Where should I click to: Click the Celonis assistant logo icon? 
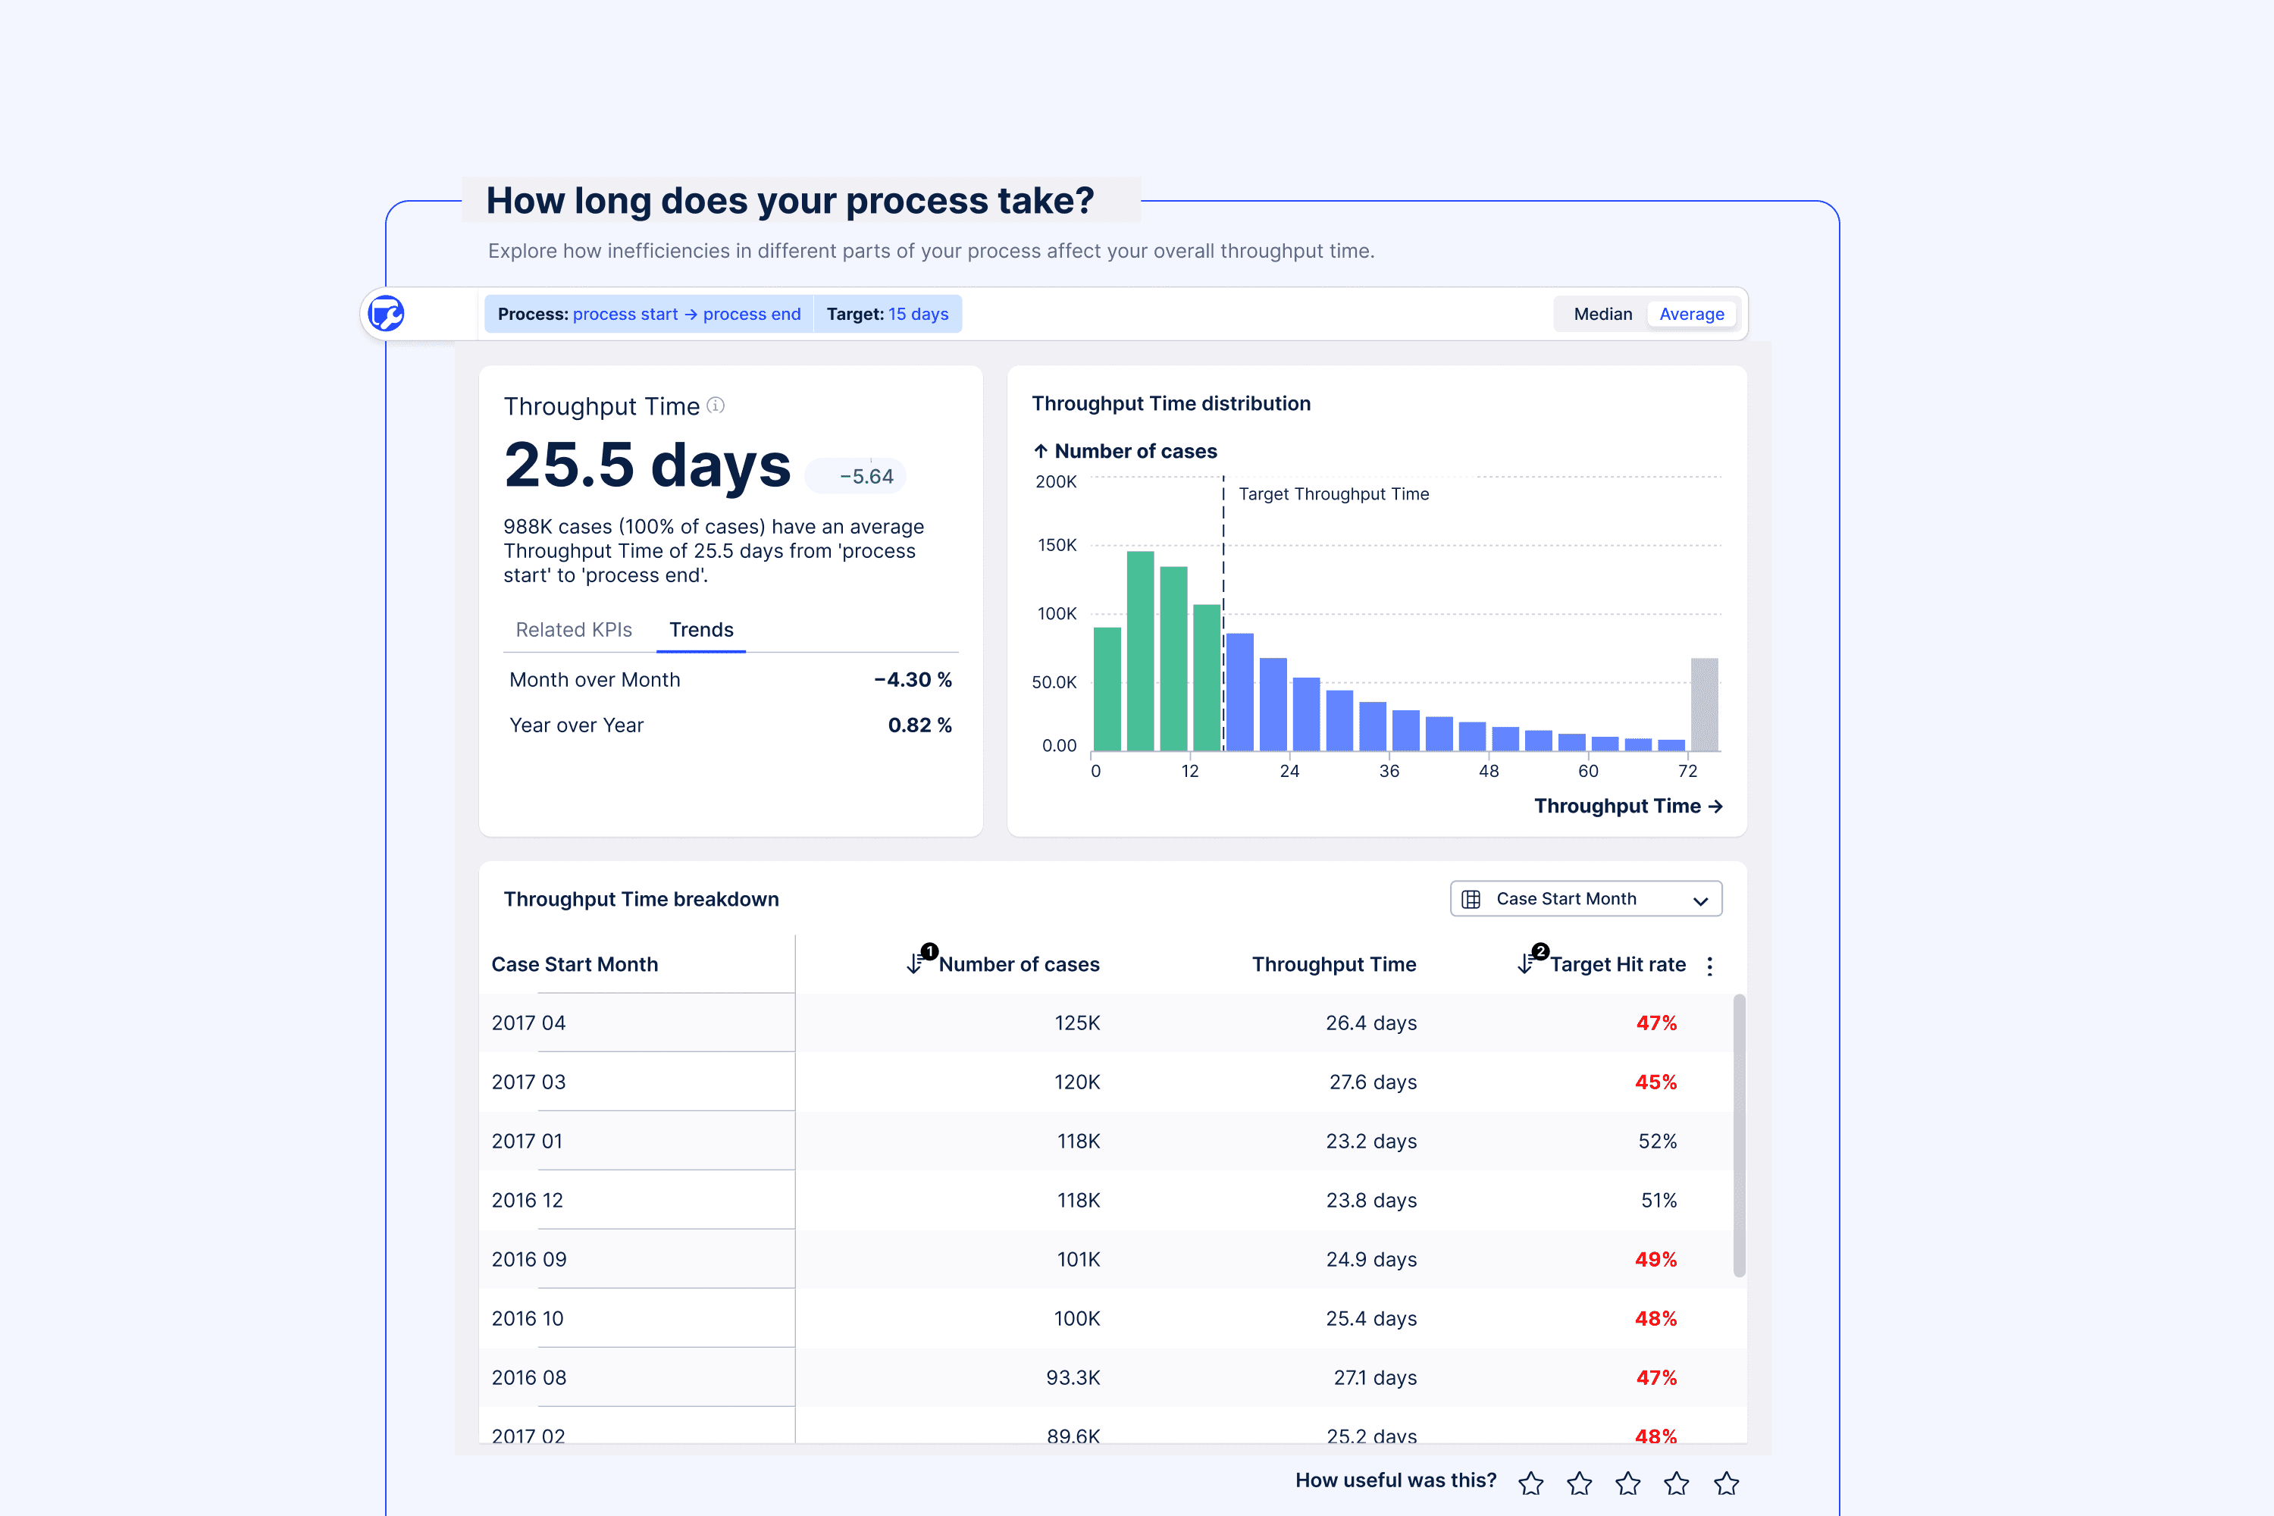387,315
